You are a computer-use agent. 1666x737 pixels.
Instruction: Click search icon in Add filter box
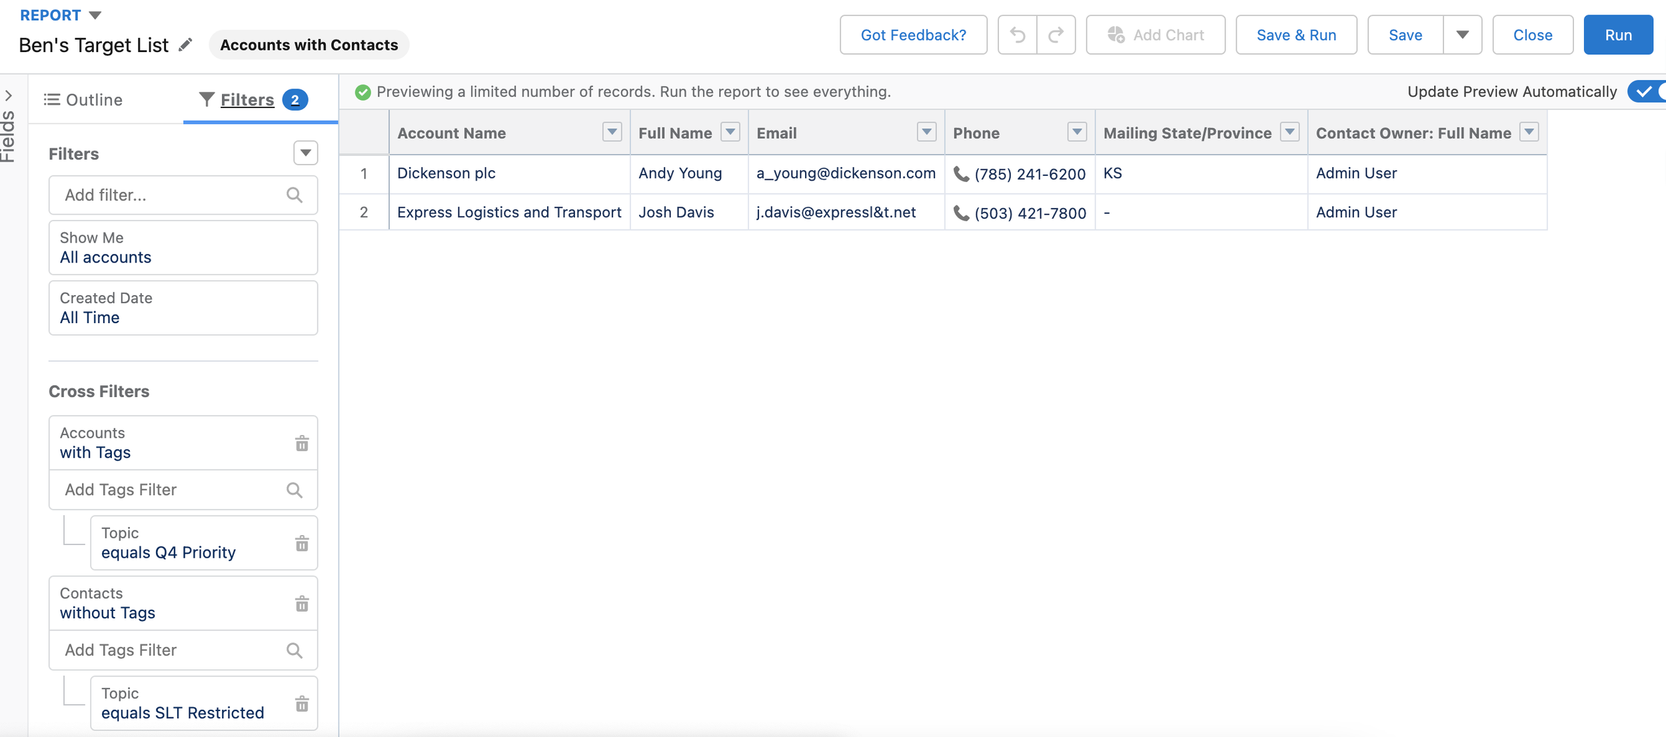point(295,195)
